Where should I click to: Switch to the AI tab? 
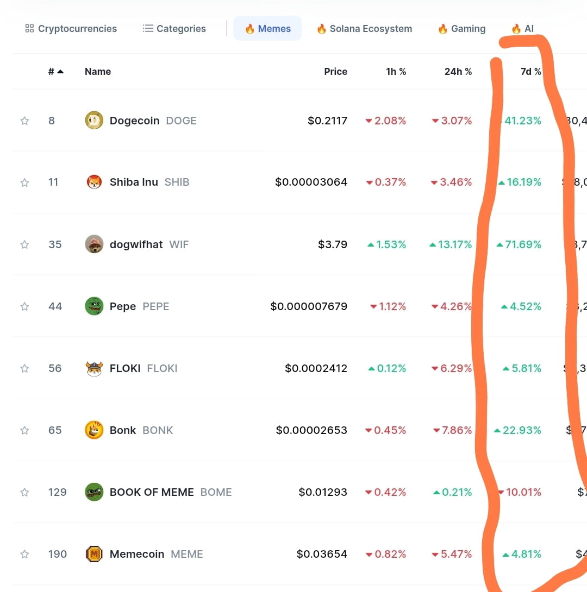click(522, 28)
